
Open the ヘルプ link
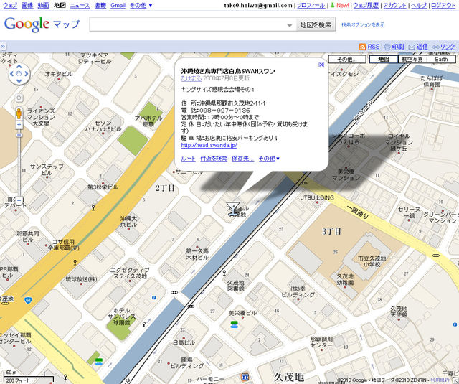click(419, 5)
